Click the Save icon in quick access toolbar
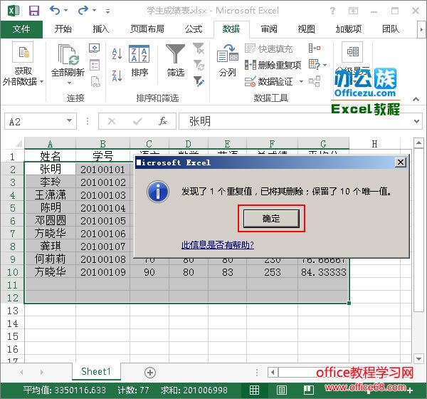427x399 pixels. [34, 11]
